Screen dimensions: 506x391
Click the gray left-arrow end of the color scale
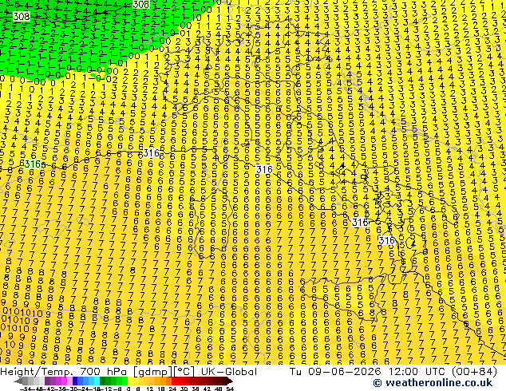pos(18,381)
